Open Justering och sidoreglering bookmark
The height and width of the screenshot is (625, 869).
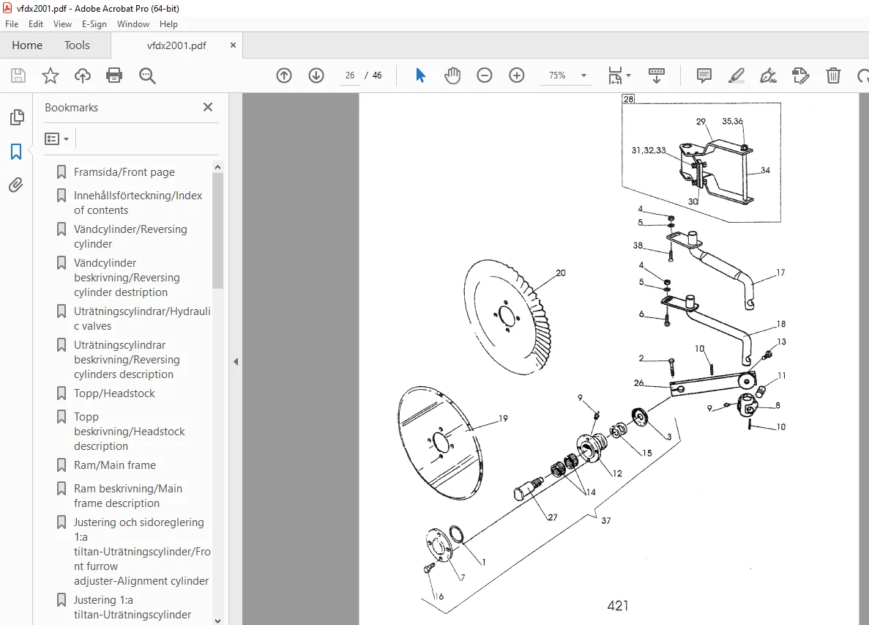[x=142, y=551]
